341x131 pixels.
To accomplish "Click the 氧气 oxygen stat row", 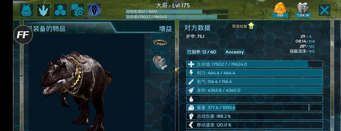I will click(254, 82).
